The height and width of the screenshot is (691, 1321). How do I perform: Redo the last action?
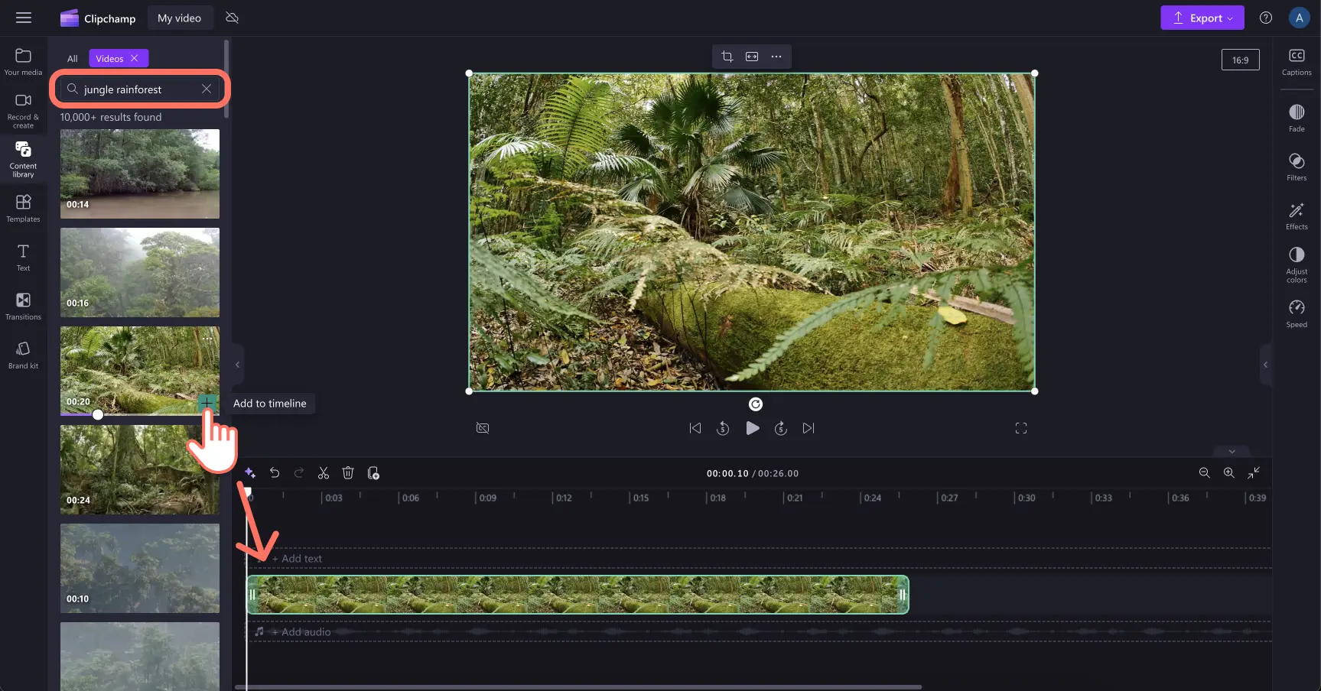pos(299,473)
